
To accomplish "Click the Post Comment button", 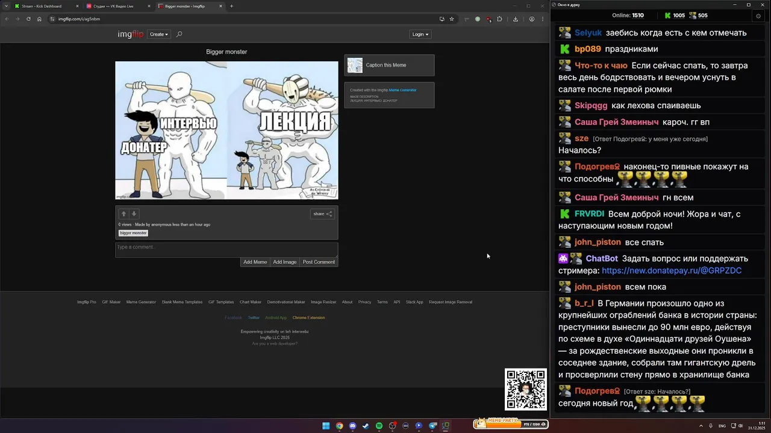I will [x=319, y=262].
